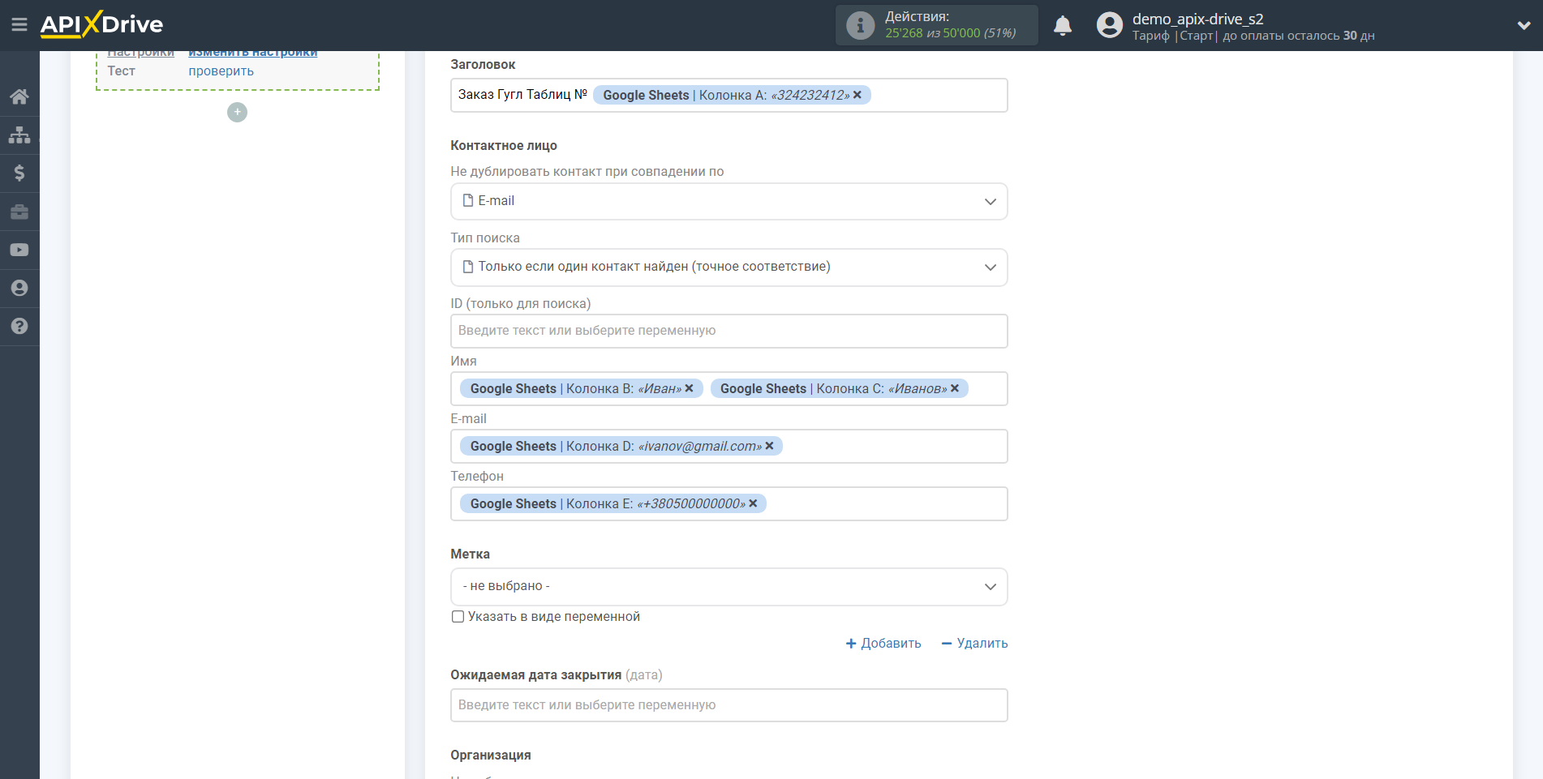Click the round plus add step button
This screenshot has height=779, width=1543.
click(237, 112)
